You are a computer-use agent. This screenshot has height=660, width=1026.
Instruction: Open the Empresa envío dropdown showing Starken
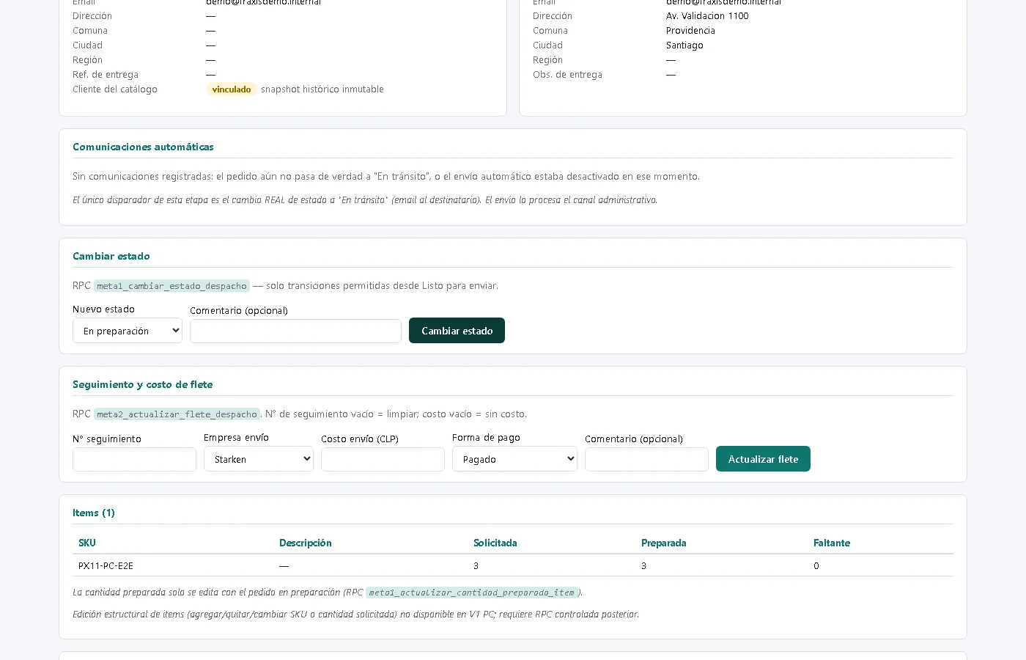coord(259,459)
